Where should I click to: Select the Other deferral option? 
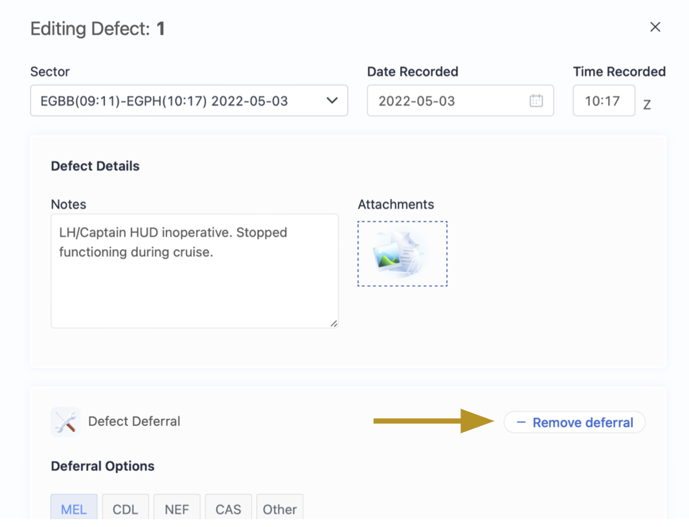coord(280,509)
